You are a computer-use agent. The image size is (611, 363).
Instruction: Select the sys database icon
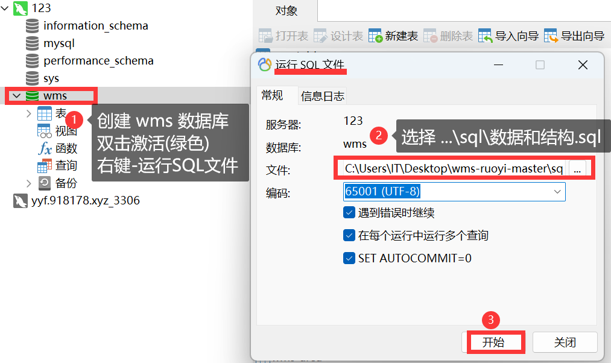[32, 78]
